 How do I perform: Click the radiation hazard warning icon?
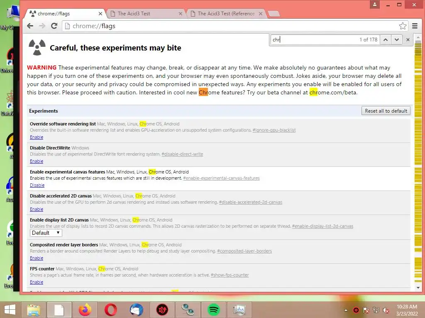[37, 47]
